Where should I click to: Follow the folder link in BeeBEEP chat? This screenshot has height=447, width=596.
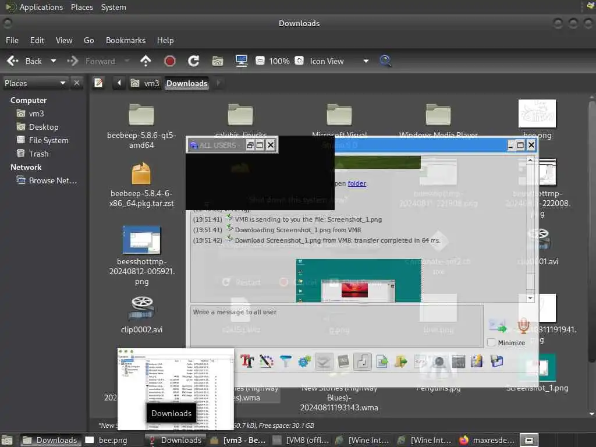coord(357,183)
